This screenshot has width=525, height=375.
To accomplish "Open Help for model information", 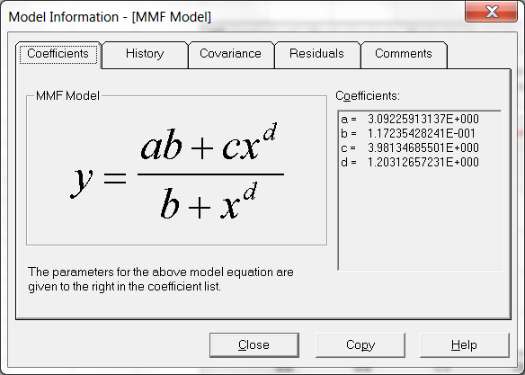I will tap(465, 344).
